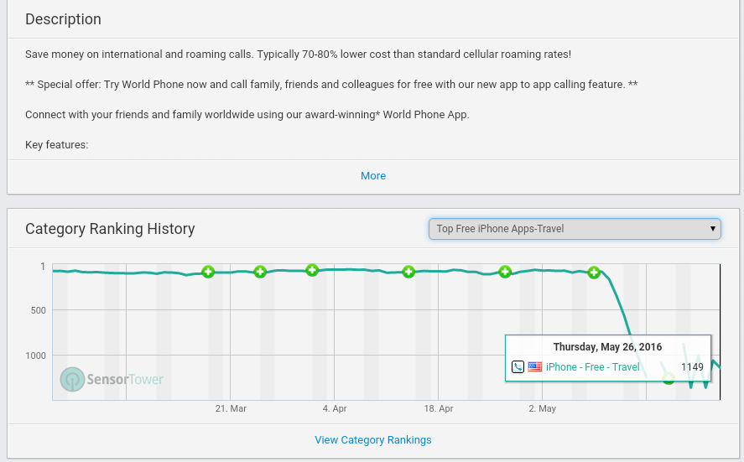The width and height of the screenshot is (744, 462).
Task: Click the Category Ranking History heading
Action: click(x=110, y=229)
